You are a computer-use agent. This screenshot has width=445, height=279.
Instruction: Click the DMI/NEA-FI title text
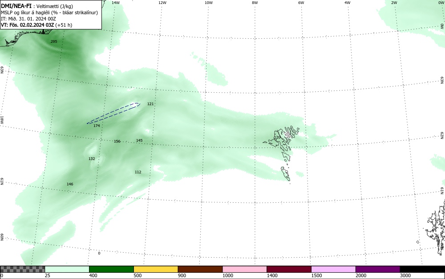pyautogui.click(x=16, y=6)
